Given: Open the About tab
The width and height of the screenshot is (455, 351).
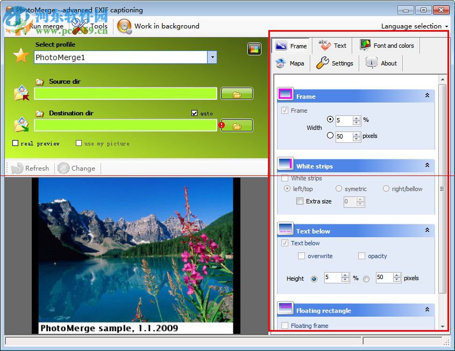Looking at the screenshot, I should click(381, 63).
